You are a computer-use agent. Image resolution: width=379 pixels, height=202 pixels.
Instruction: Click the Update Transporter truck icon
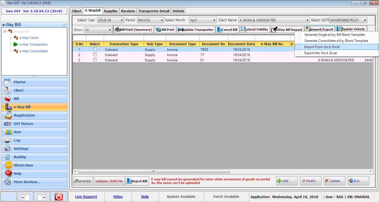point(180,30)
